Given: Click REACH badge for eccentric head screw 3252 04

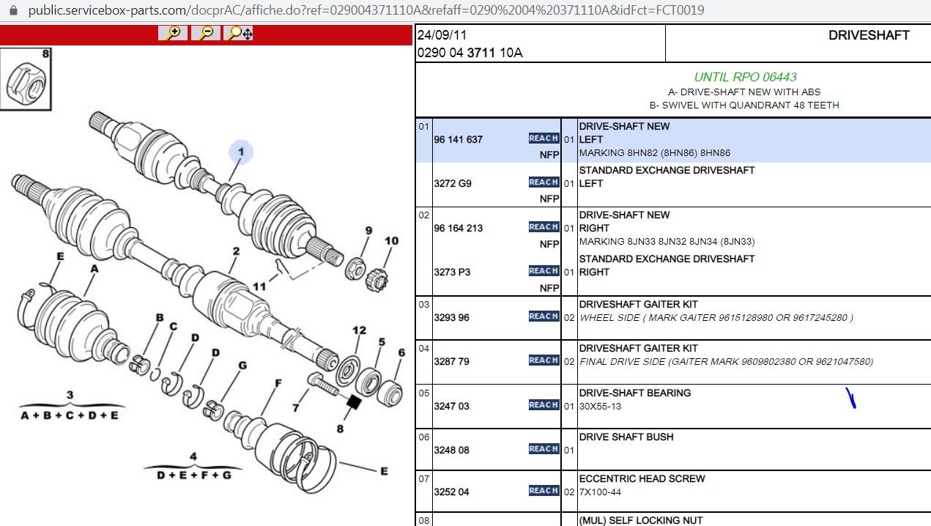Looking at the screenshot, I should click(x=544, y=491).
